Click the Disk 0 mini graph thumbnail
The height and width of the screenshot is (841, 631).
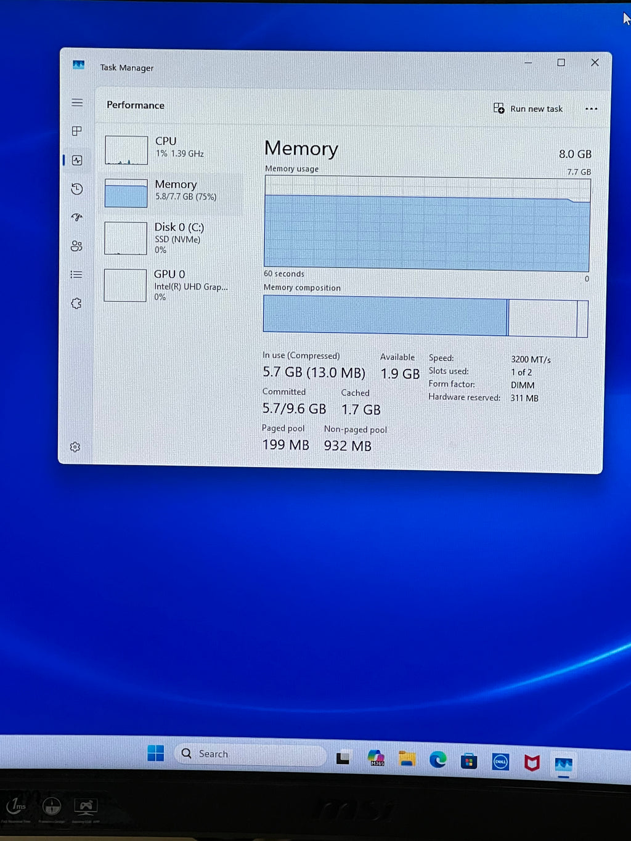(x=126, y=238)
